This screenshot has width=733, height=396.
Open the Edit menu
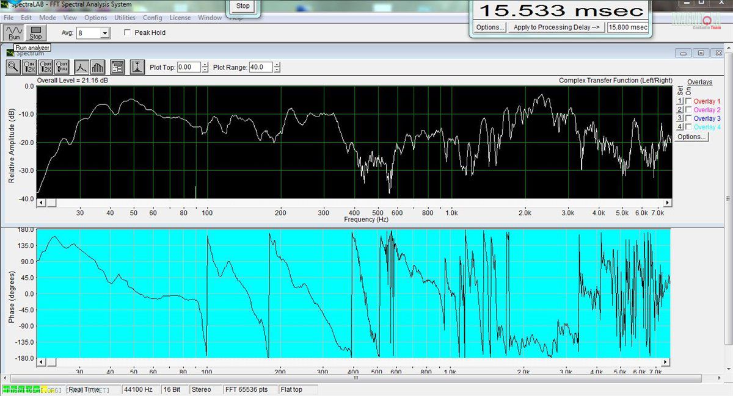click(x=26, y=18)
